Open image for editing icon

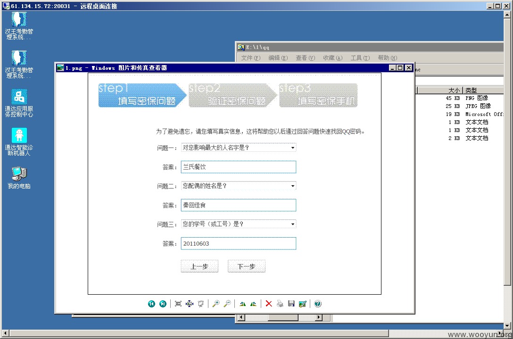(x=303, y=304)
